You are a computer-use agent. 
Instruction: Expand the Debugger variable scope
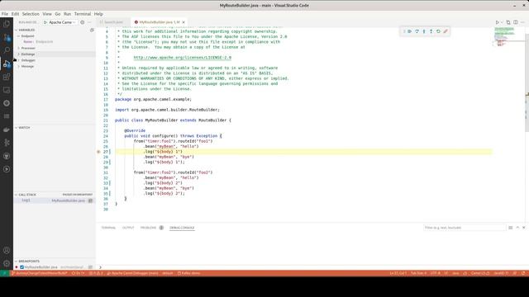point(18,60)
